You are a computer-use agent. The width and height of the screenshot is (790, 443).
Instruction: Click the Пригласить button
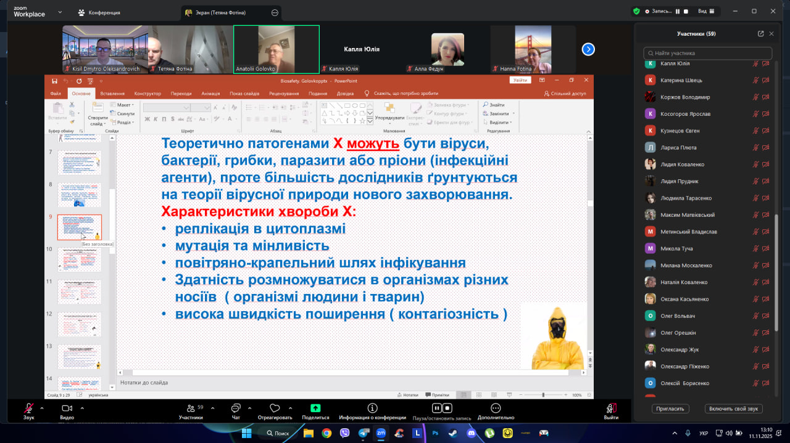click(670, 408)
